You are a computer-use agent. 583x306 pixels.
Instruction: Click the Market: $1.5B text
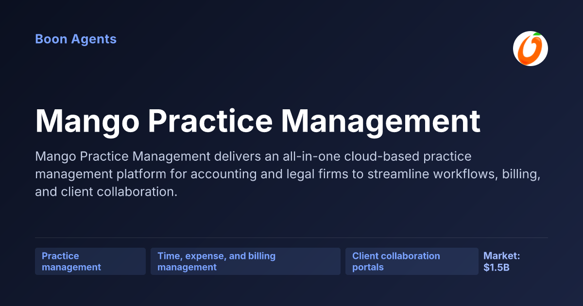502,261
